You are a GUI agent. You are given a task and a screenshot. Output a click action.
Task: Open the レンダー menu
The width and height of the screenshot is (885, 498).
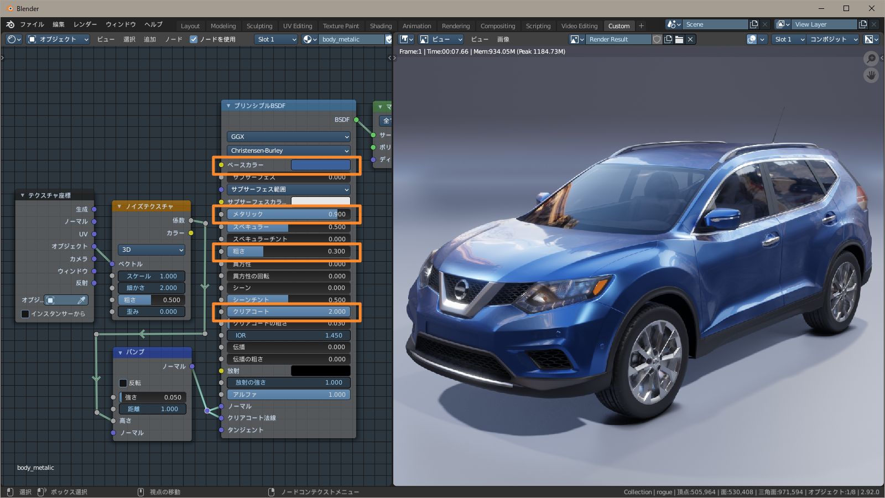pos(85,25)
